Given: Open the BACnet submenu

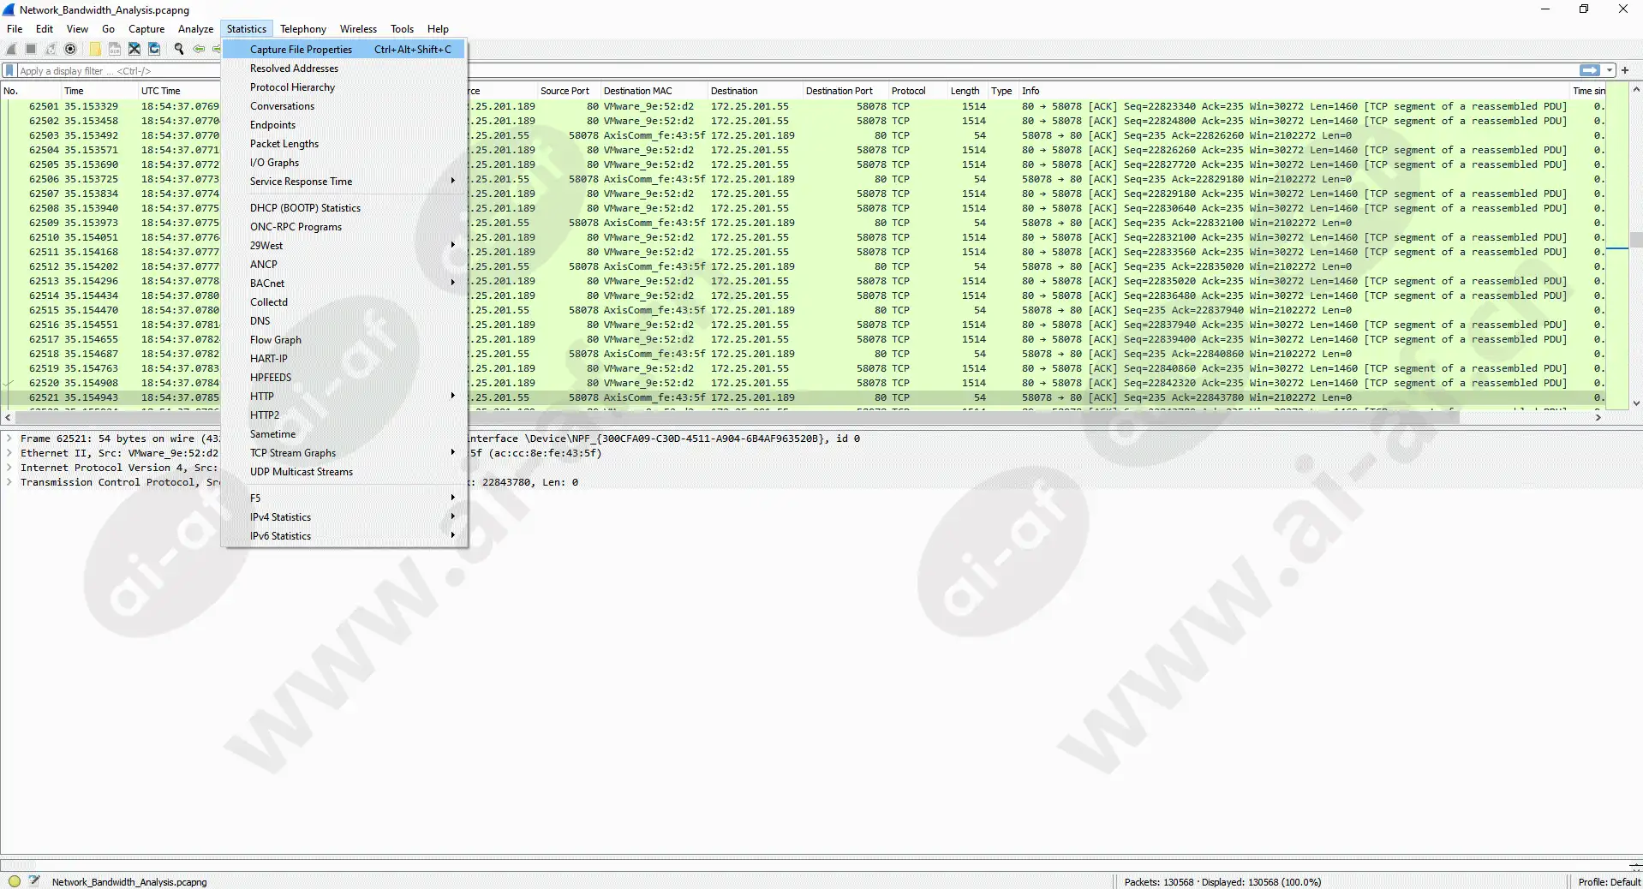Looking at the screenshot, I should (344, 283).
